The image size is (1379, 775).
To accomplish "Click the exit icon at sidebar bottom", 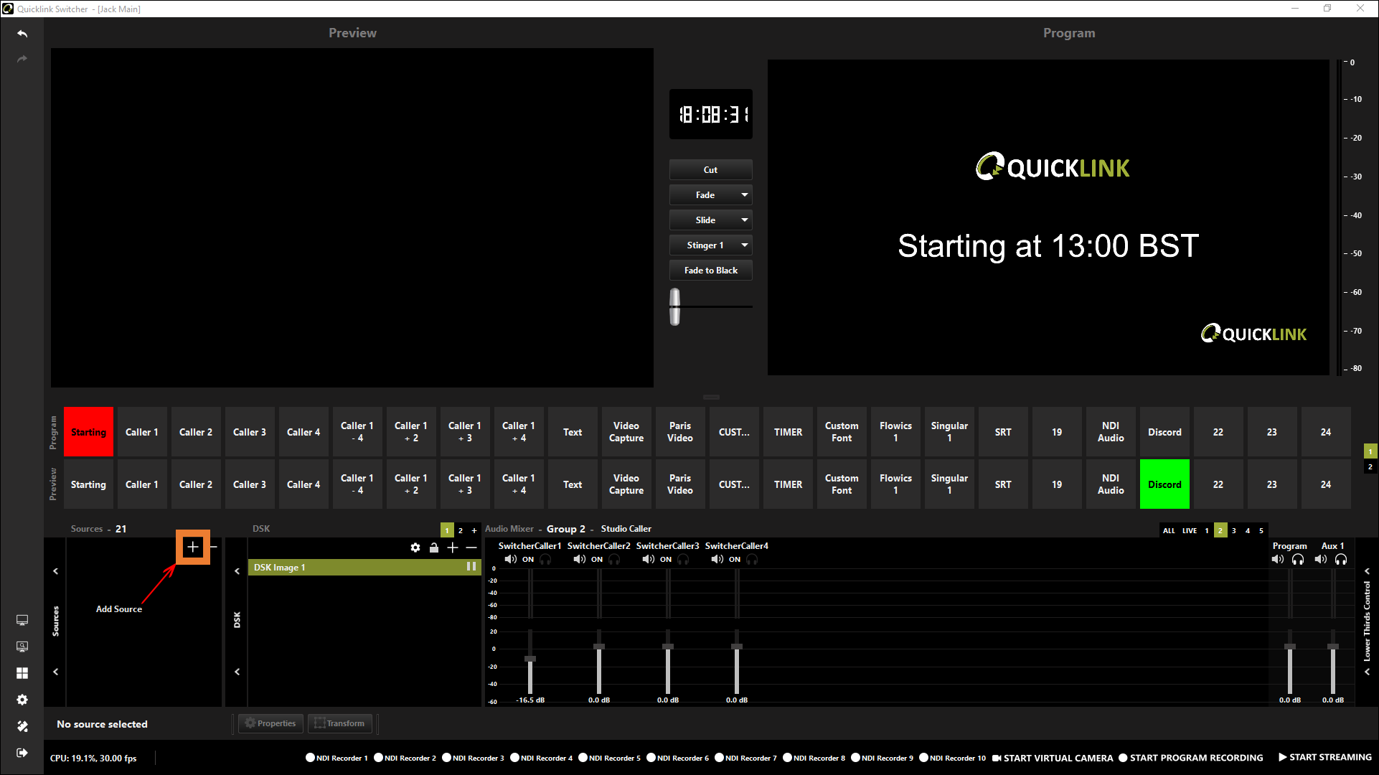I will [x=22, y=753].
